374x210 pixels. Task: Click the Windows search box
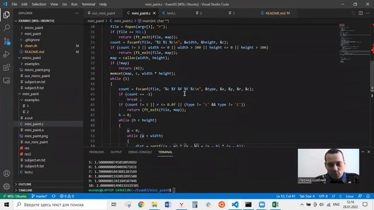[x=60, y=205]
